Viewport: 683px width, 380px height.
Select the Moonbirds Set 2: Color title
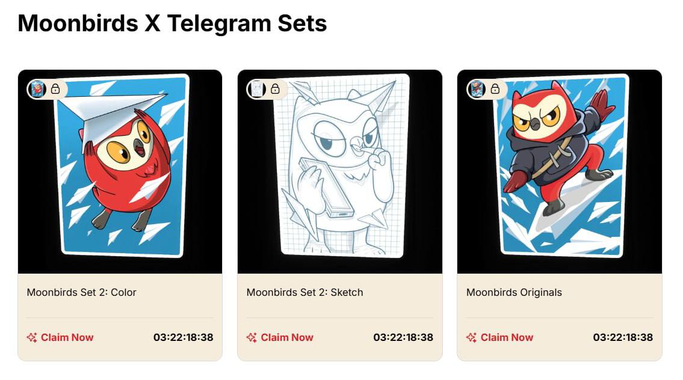pos(81,292)
